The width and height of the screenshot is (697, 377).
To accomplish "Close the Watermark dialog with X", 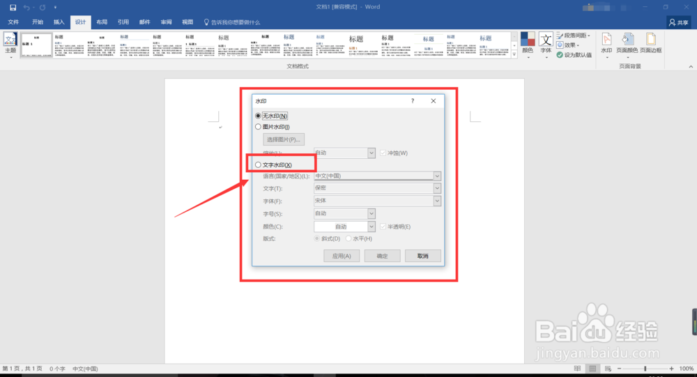I will [x=434, y=101].
